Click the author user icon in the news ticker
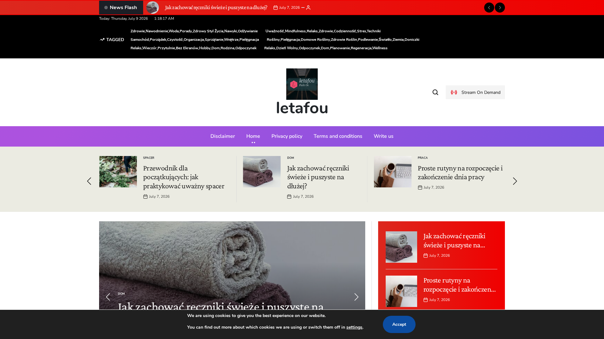Image resolution: width=604 pixels, height=339 pixels. tap(308, 8)
